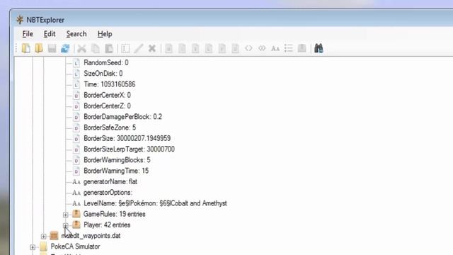Image resolution: width=453 pixels, height=255 pixels.
Task: Select the Time: 1093160586 row
Action: 110,84
